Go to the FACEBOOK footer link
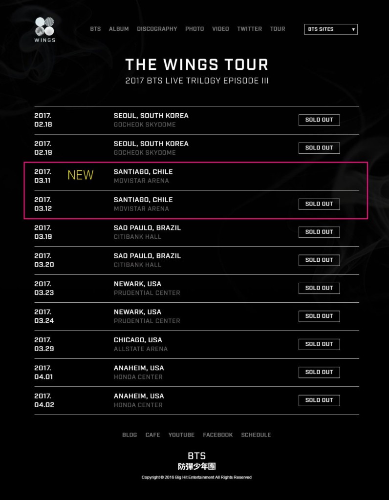Viewport: 389px width, 500px height. click(218, 435)
